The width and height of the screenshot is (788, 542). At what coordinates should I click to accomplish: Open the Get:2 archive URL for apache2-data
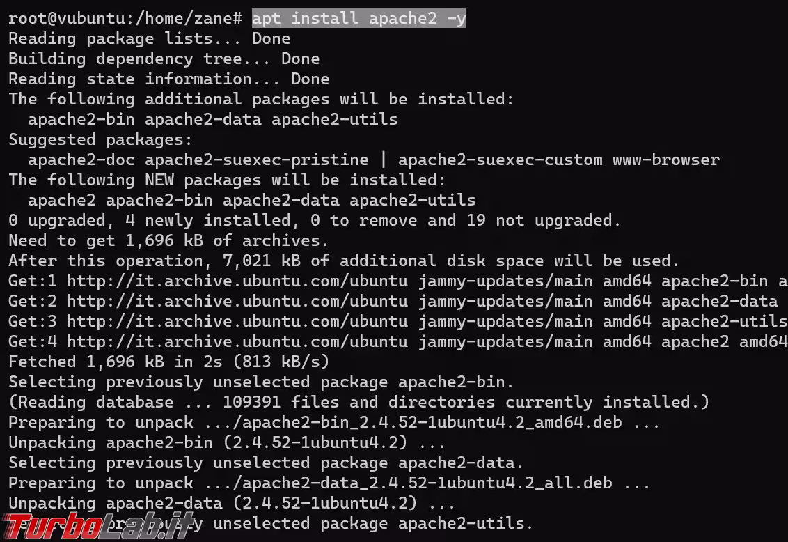[x=237, y=302]
